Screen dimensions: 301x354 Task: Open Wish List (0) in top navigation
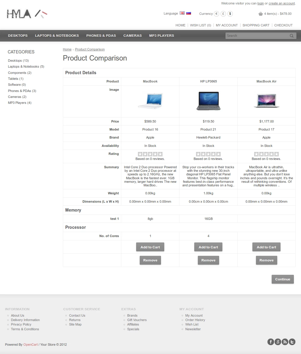[200, 25]
